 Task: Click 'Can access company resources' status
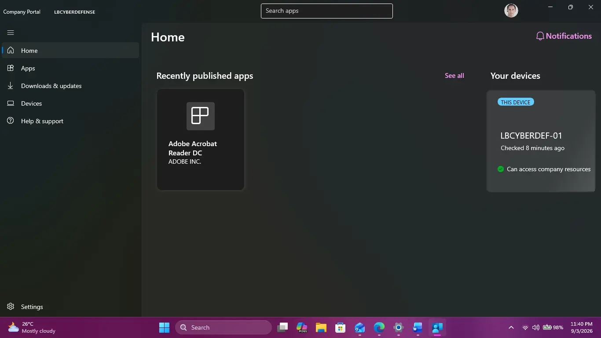tap(549, 169)
